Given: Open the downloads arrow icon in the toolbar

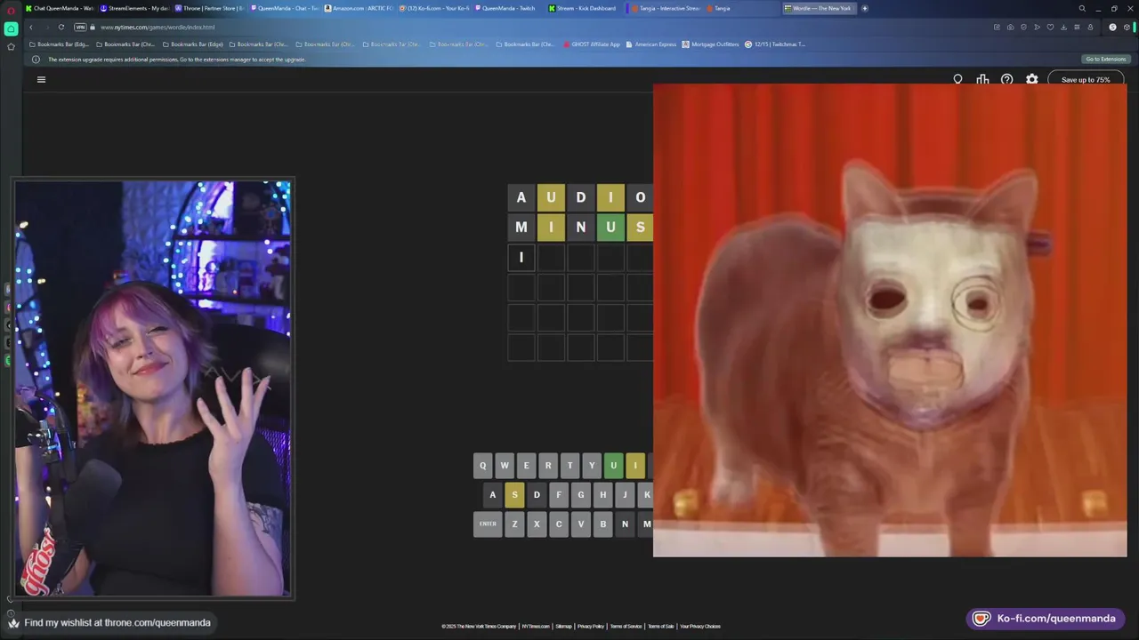Looking at the screenshot, I should click(1063, 27).
